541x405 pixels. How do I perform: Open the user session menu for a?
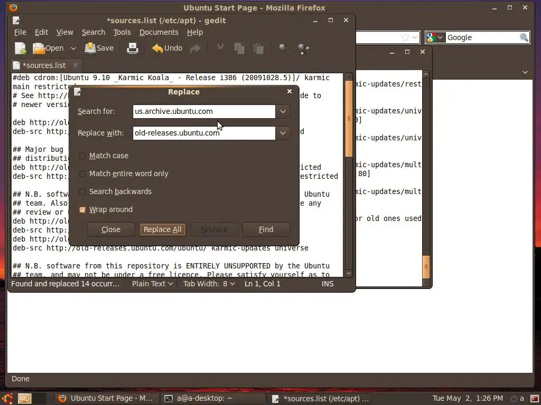tap(517, 399)
